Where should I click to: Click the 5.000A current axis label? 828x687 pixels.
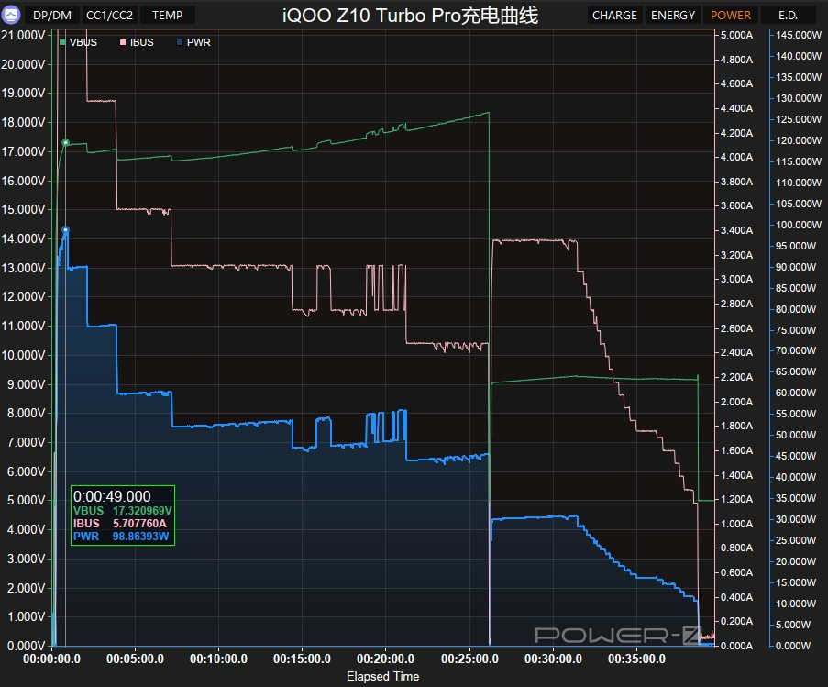[736, 36]
